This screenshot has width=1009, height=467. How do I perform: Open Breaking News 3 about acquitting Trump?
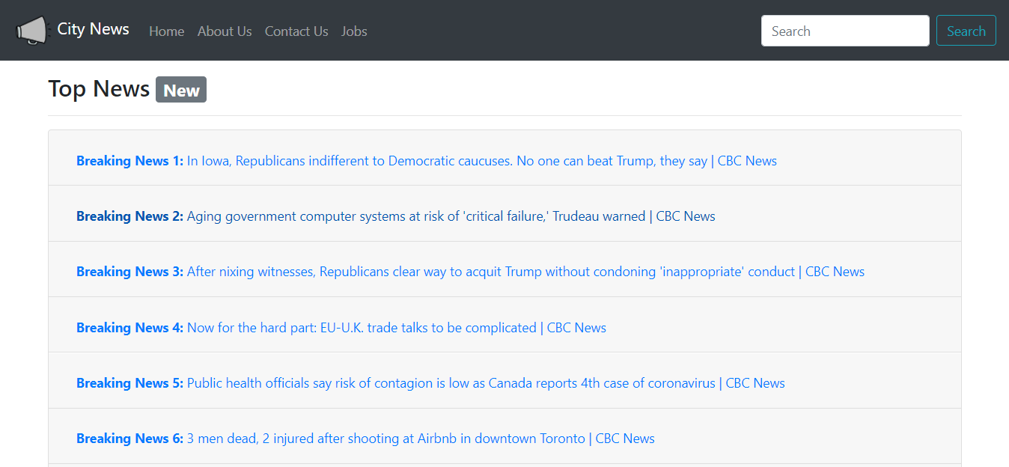coord(470,272)
